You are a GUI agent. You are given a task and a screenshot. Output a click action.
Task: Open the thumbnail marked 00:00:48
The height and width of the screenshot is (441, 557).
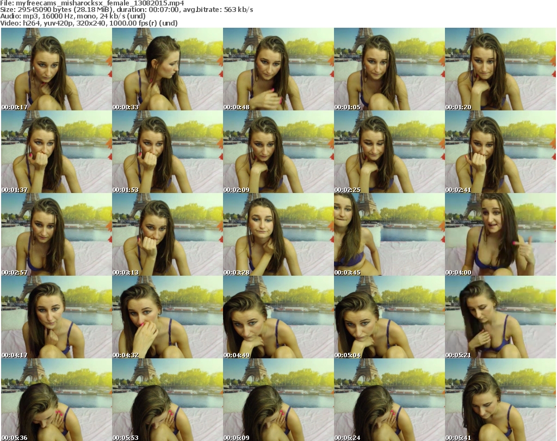pos(278,69)
